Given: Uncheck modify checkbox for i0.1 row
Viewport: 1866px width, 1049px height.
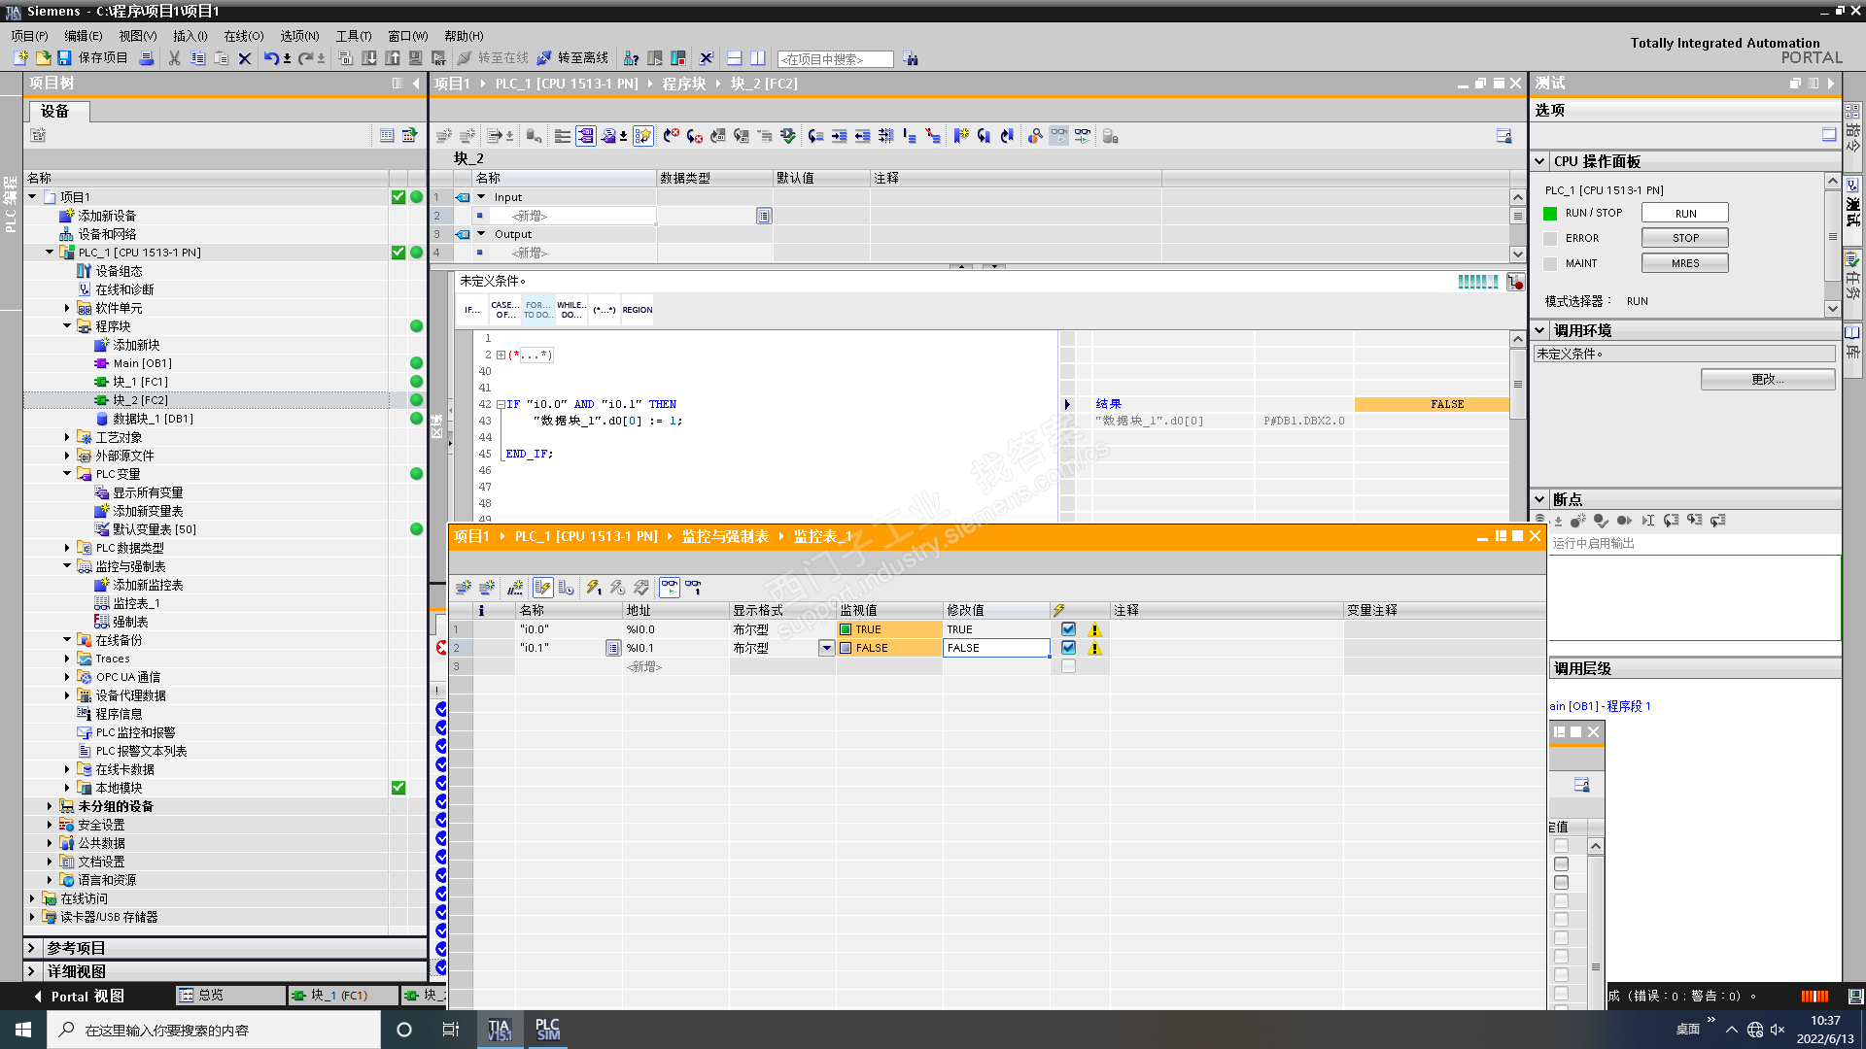Looking at the screenshot, I should [x=1068, y=648].
